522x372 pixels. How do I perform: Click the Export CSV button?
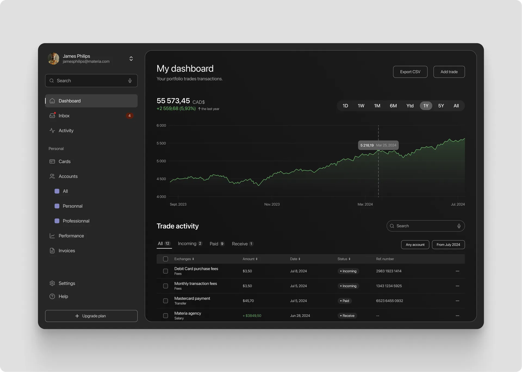(410, 72)
